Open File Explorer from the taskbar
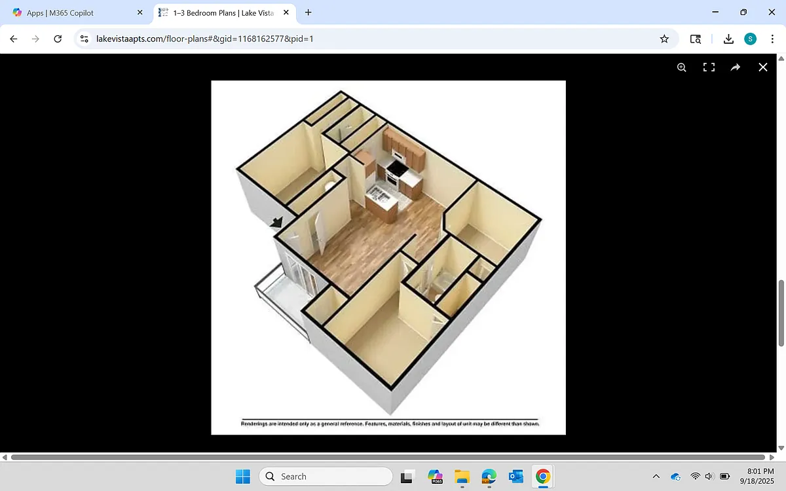The width and height of the screenshot is (786, 491). [462, 476]
